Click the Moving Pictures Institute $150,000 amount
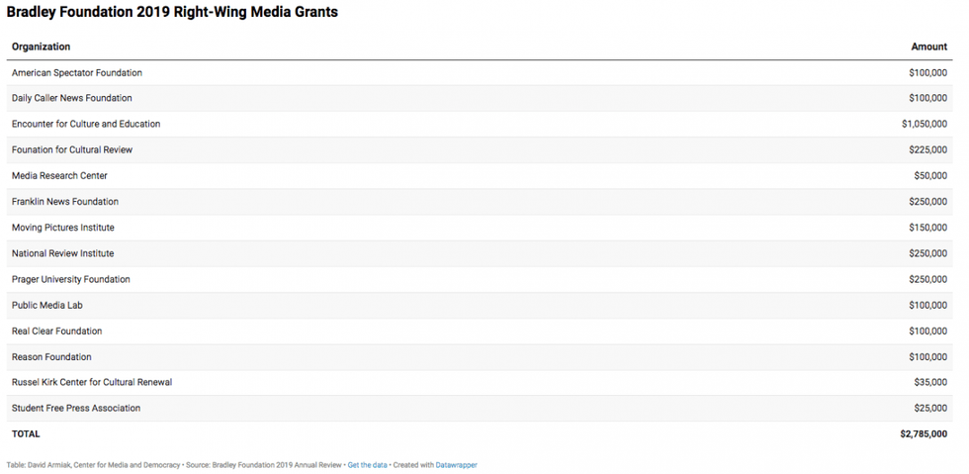The height and width of the screenshot is (474, 969). (927, 228)
